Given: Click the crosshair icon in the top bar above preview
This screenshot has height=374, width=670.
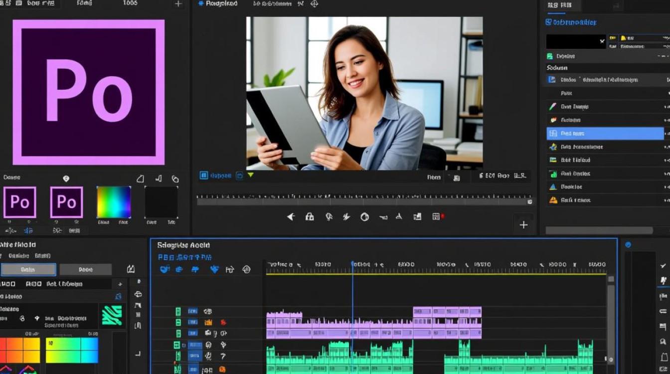Looking at the screenshot, I should click(315, 4).
